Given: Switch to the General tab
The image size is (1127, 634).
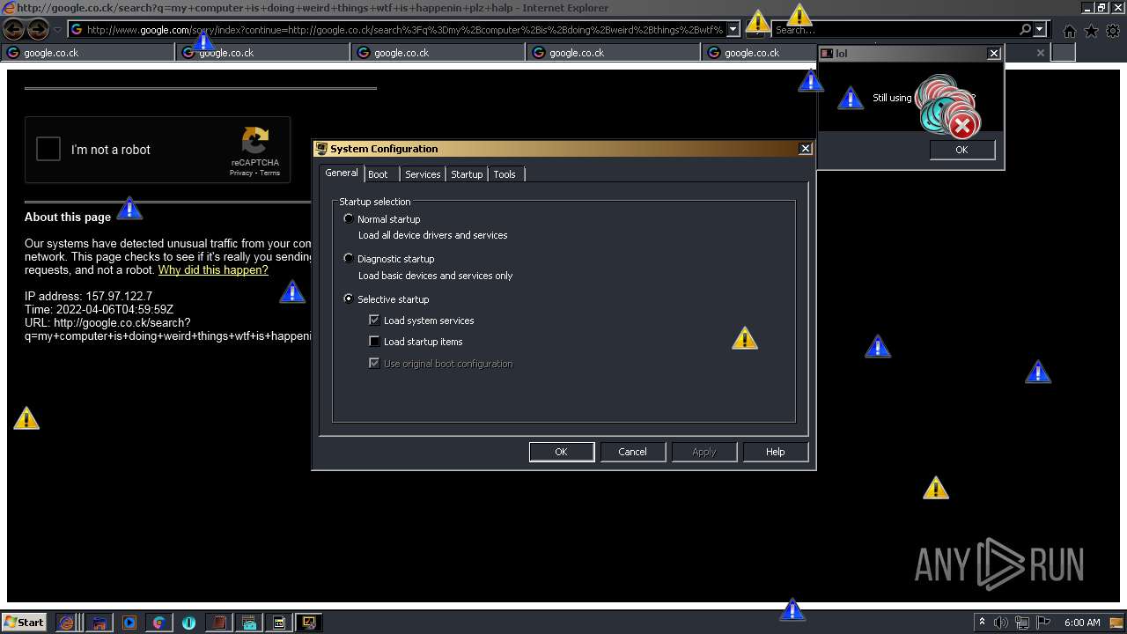Looking at the screenshot, I should (341, 173).
